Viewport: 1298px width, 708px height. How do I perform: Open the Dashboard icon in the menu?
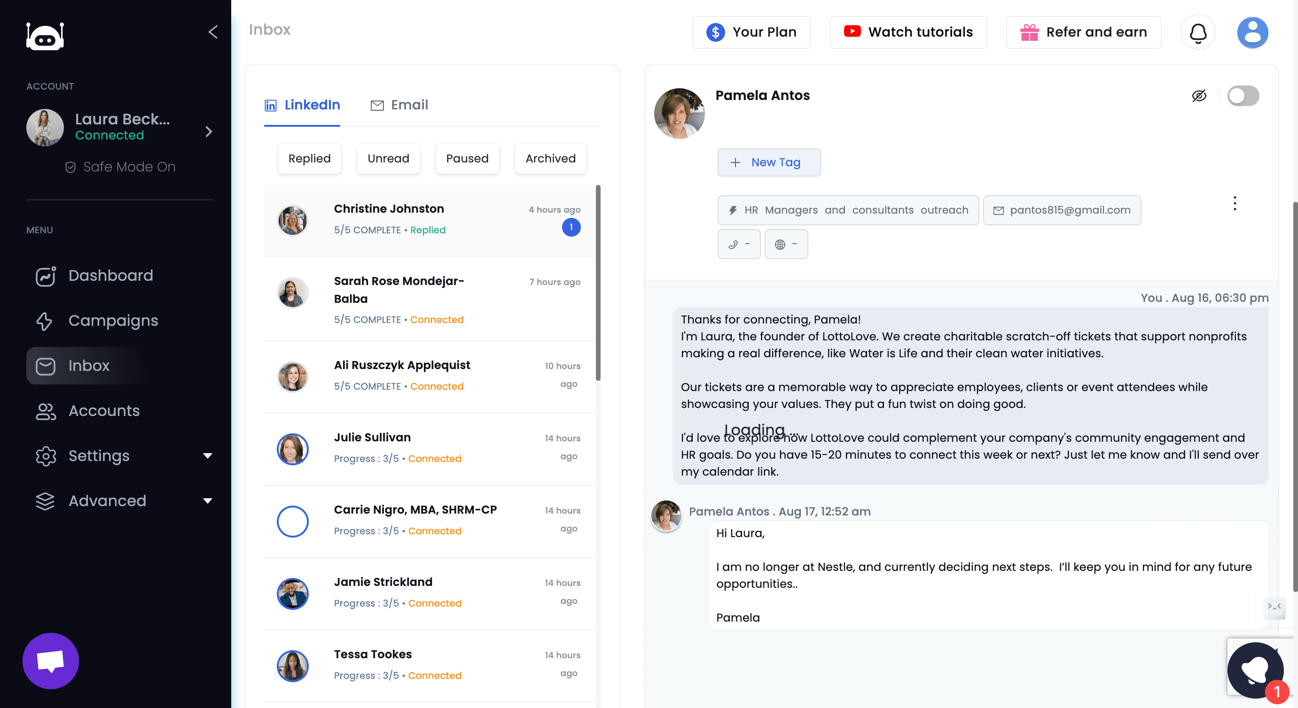(45, 276)
